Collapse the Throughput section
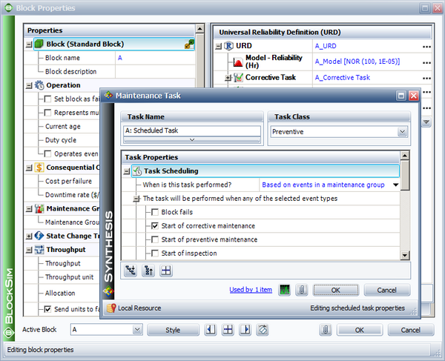Screen dimensions: 445x361 [x=29, y=250]
